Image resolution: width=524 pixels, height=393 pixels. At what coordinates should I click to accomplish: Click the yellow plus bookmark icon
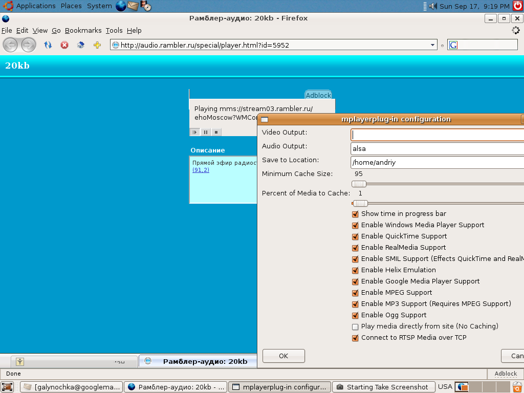pos(97,45)
